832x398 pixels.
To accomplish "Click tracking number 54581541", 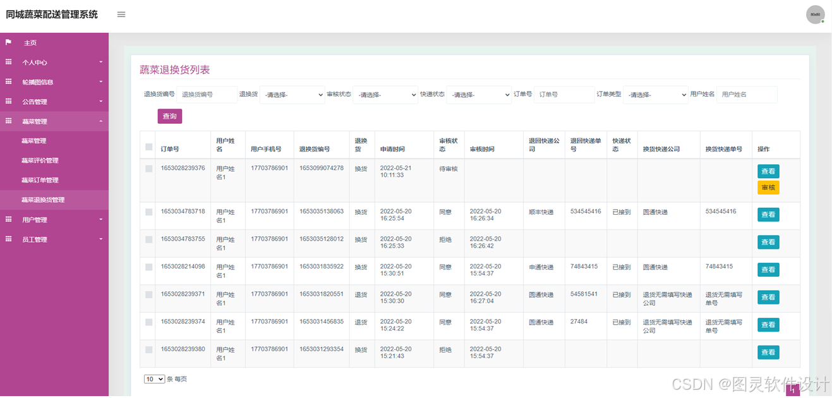I will tap(584, 294).
